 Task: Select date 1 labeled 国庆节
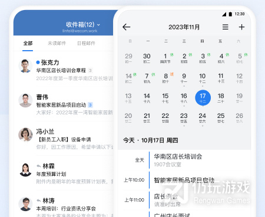(165, 58)
